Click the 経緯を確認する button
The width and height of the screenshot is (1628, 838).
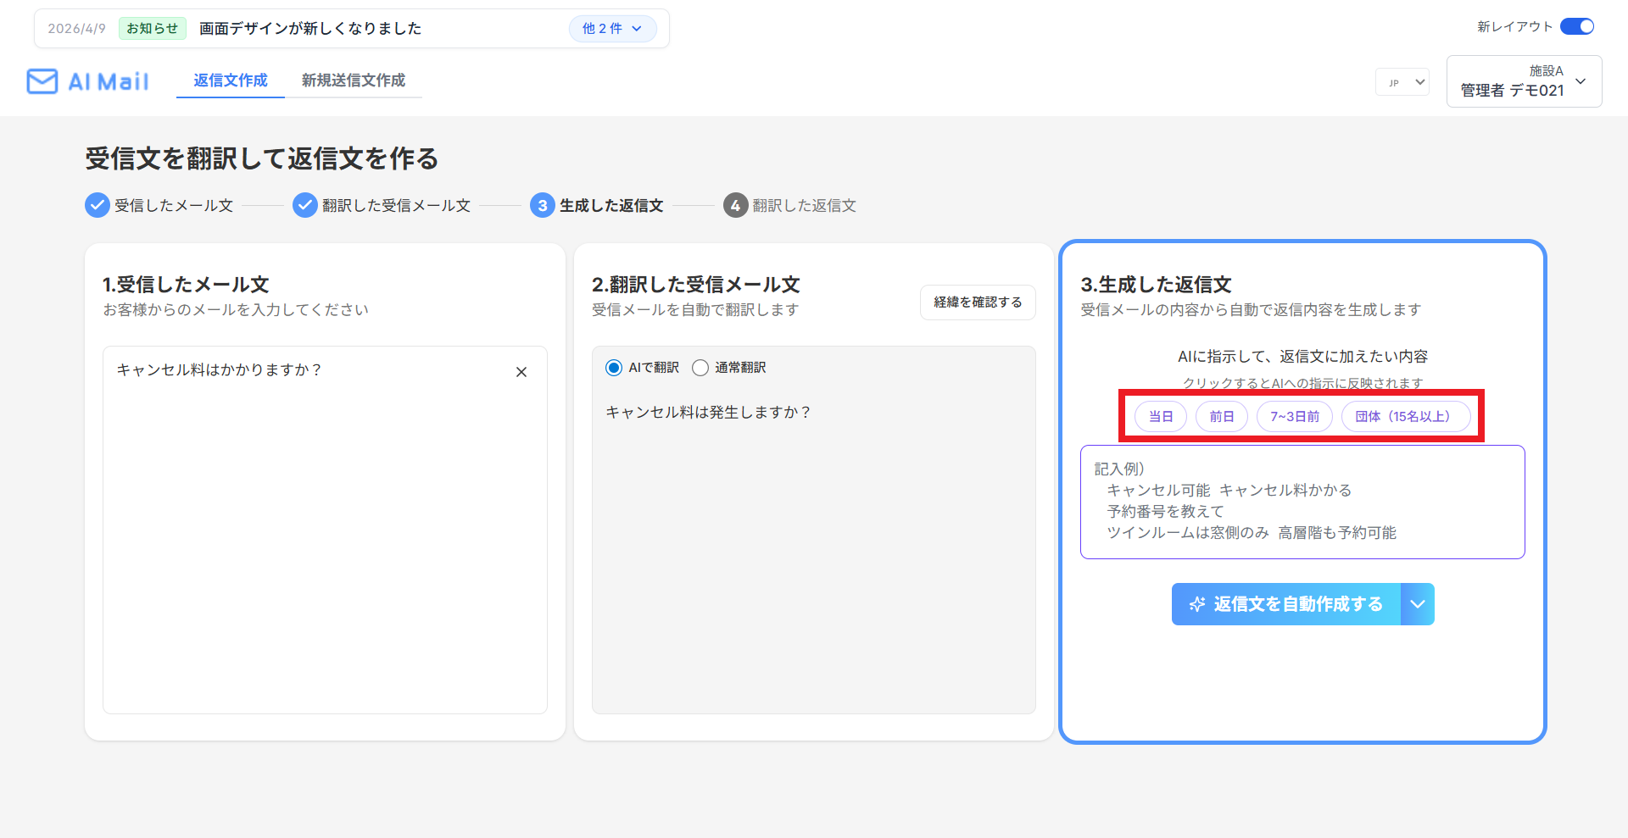coord(978,302)
